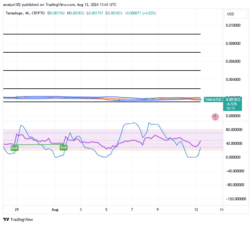Open the USD currency selector
The width and height of the screenshot is (252, 225).
[x=236, y=14]
